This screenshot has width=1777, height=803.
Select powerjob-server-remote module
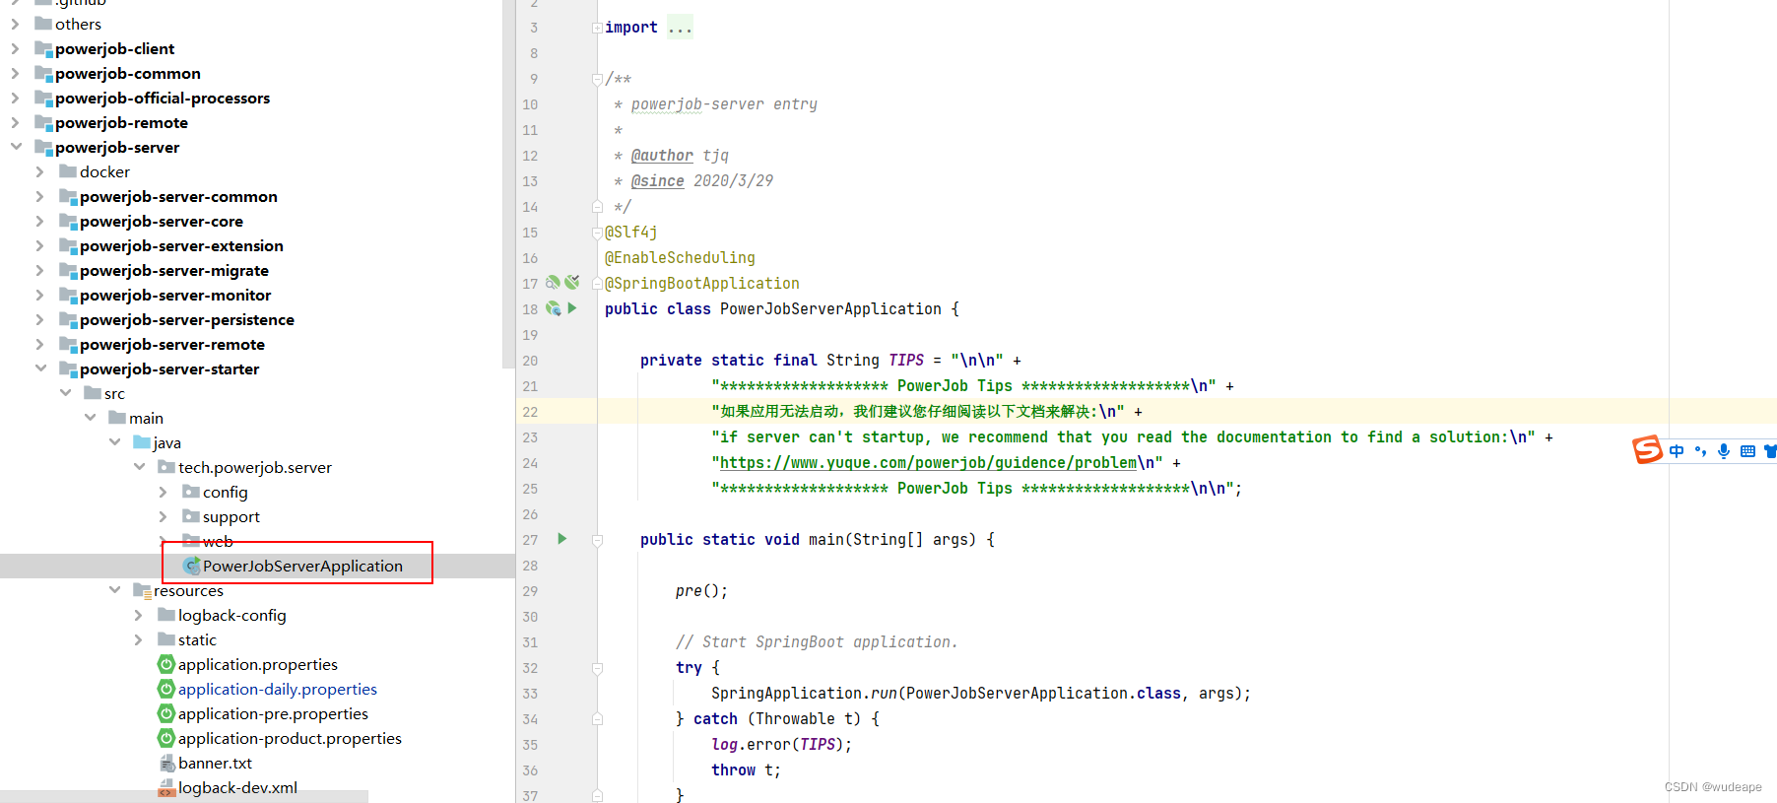(172, 344)
